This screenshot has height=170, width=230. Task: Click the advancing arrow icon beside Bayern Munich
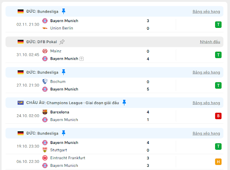81,58
